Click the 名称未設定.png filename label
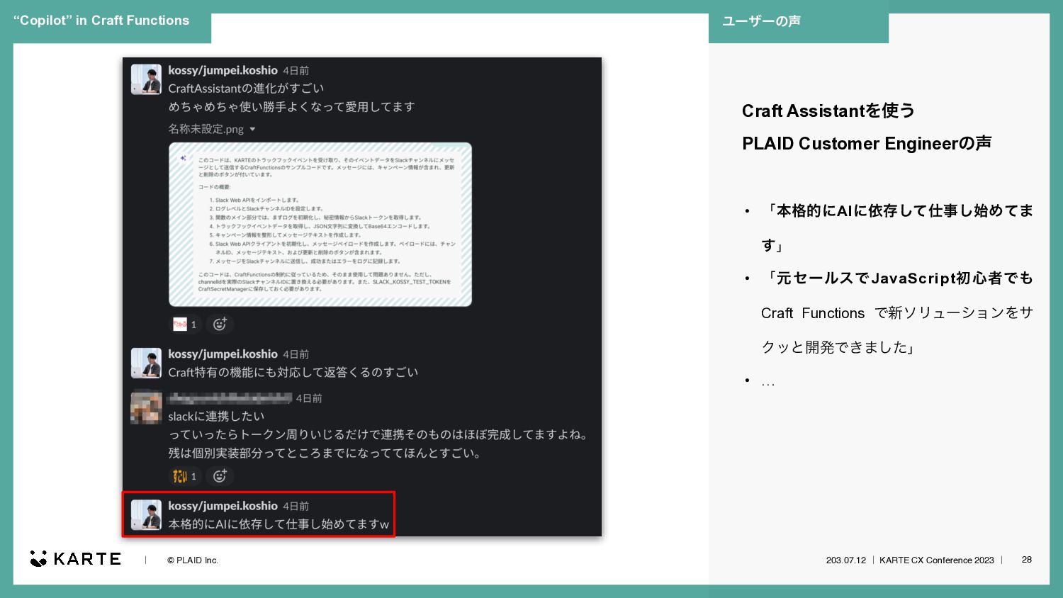 click(206, 129)
